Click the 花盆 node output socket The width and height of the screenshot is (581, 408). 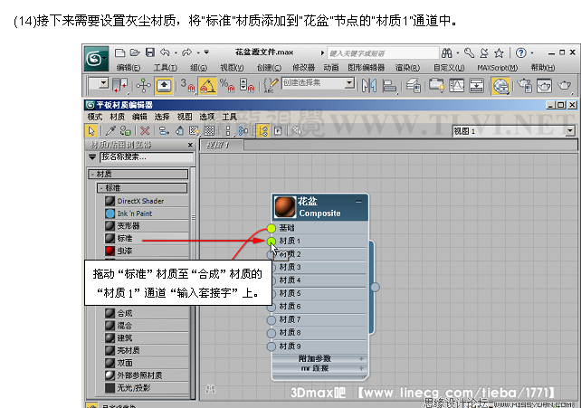point(375,287)
